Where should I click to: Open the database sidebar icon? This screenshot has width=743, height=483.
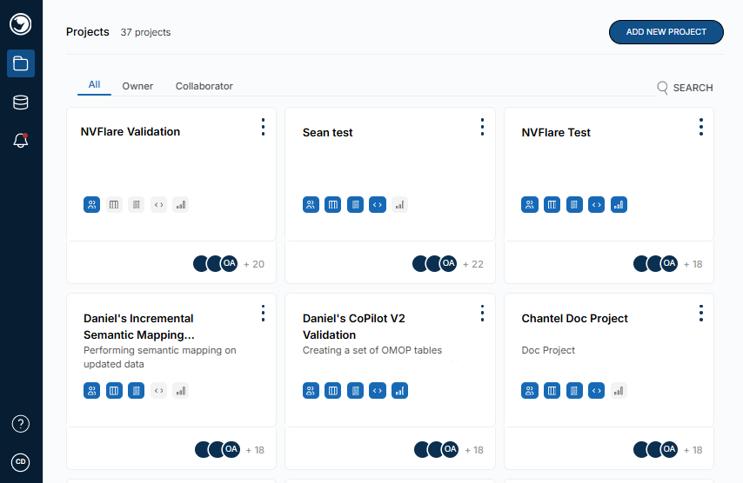(x=20, y=103)
